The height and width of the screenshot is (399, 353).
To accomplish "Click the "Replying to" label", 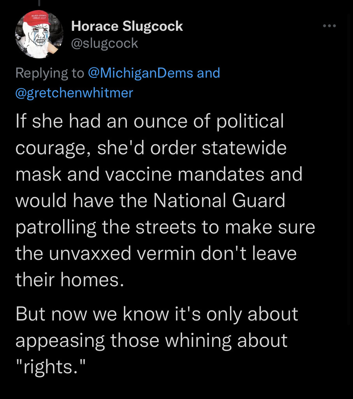I will 50,73.
